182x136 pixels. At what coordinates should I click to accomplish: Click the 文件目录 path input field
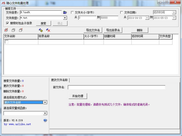[x=41, y=12]
